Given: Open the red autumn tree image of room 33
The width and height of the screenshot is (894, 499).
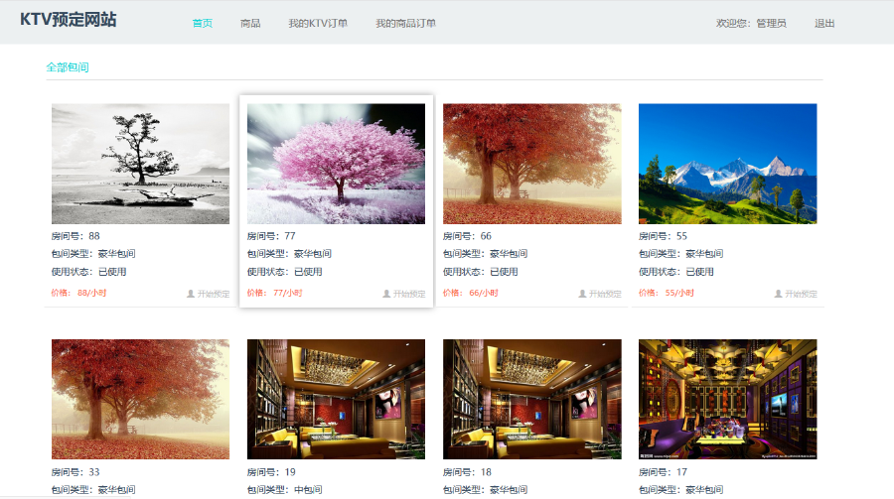Looking at the screenshot, I should click(x=140, y=400).
